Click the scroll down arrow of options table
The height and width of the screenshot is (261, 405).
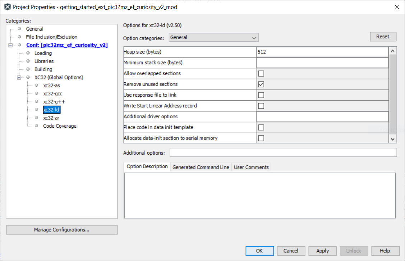coord(392,139)
